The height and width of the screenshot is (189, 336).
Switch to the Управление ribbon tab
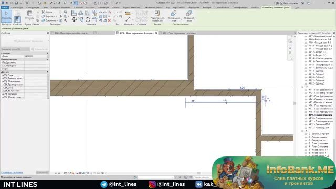(178, 7)
